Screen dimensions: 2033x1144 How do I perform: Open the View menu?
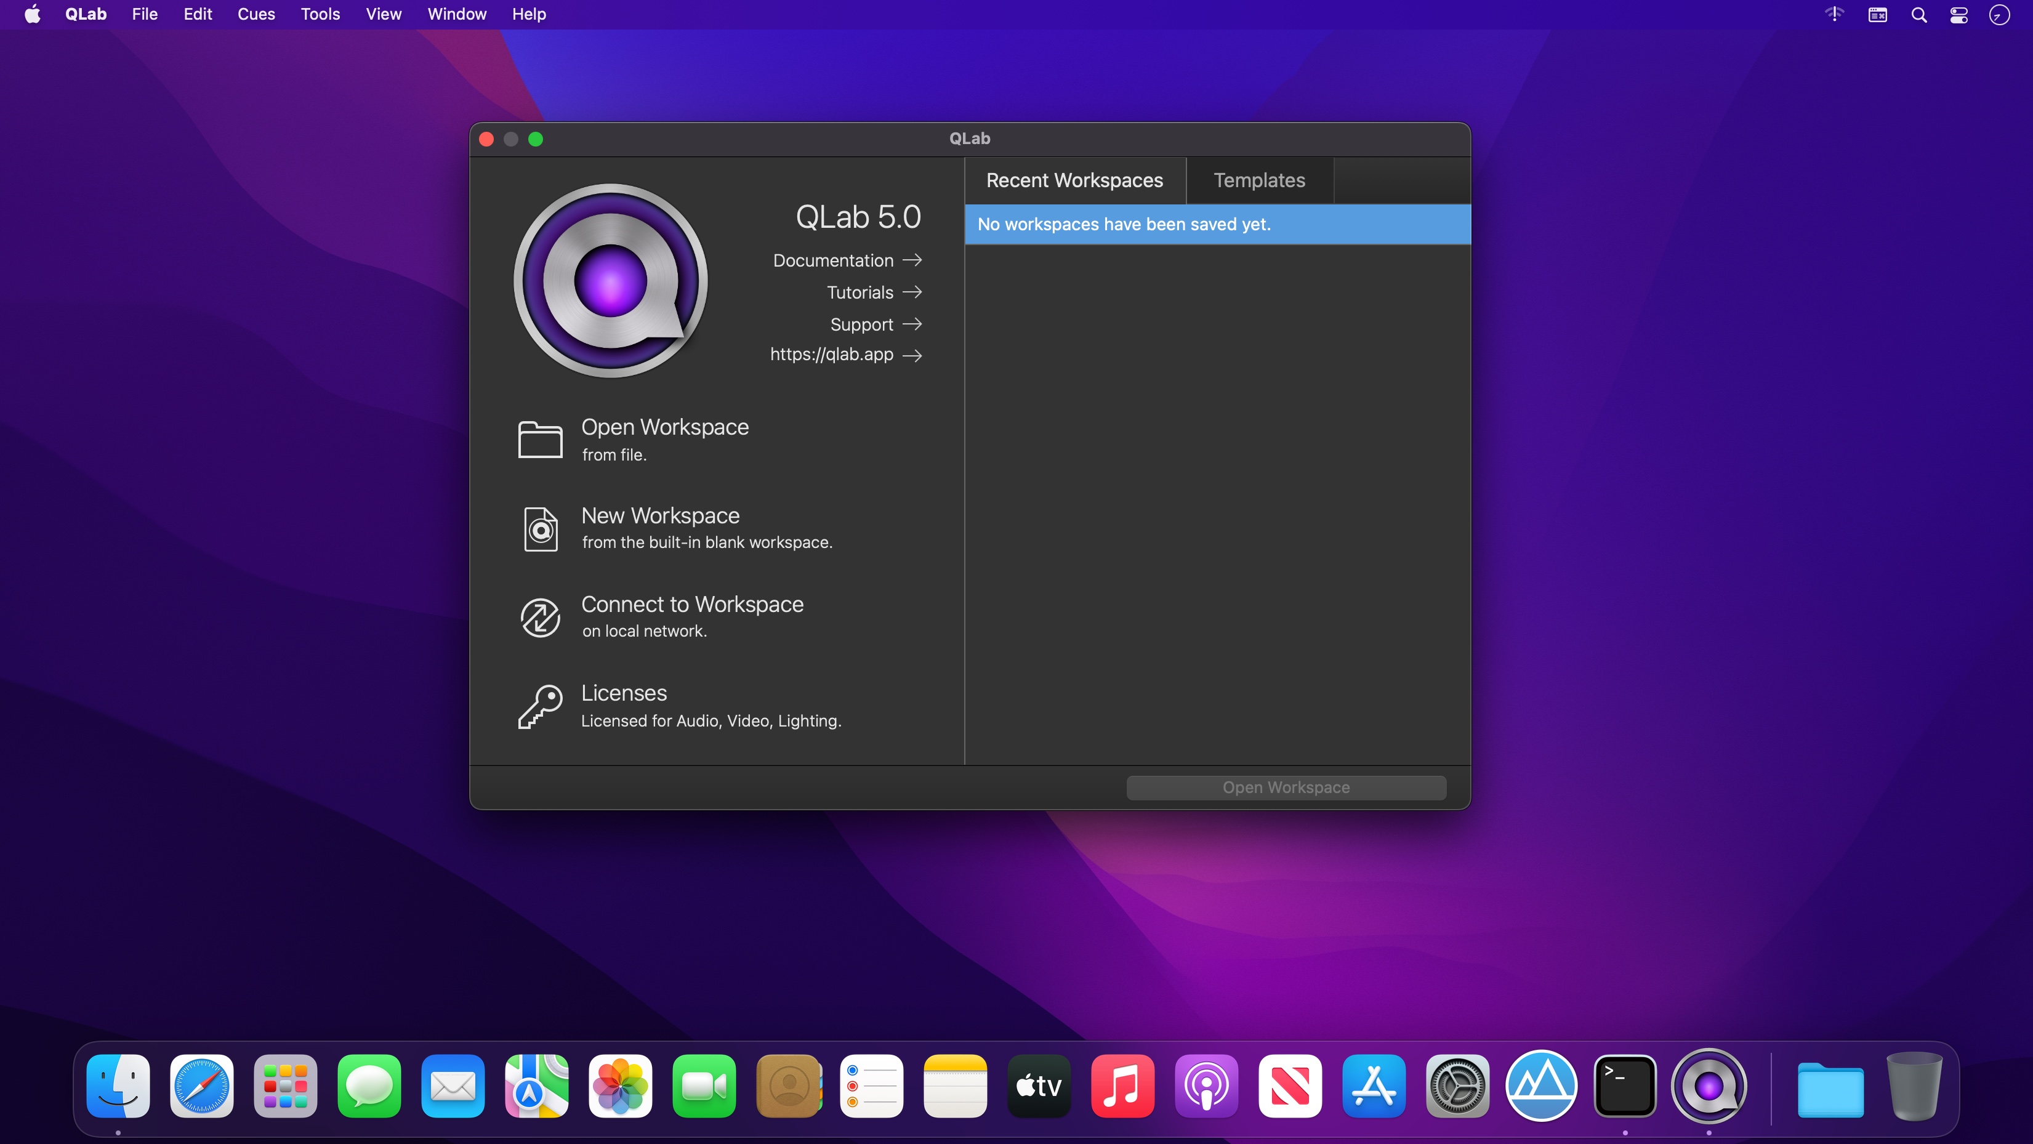[384, 14]
